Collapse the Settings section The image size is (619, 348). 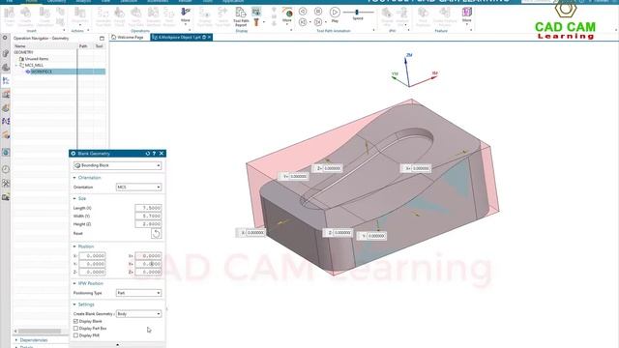[74, 304]
